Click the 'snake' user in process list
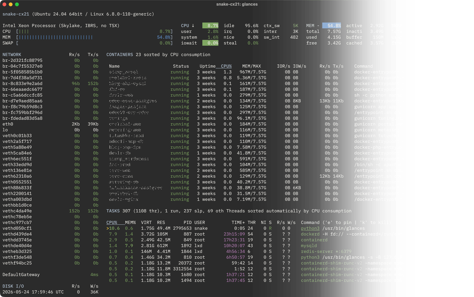This screenshot has height=297, width=474. click(201, 228)
